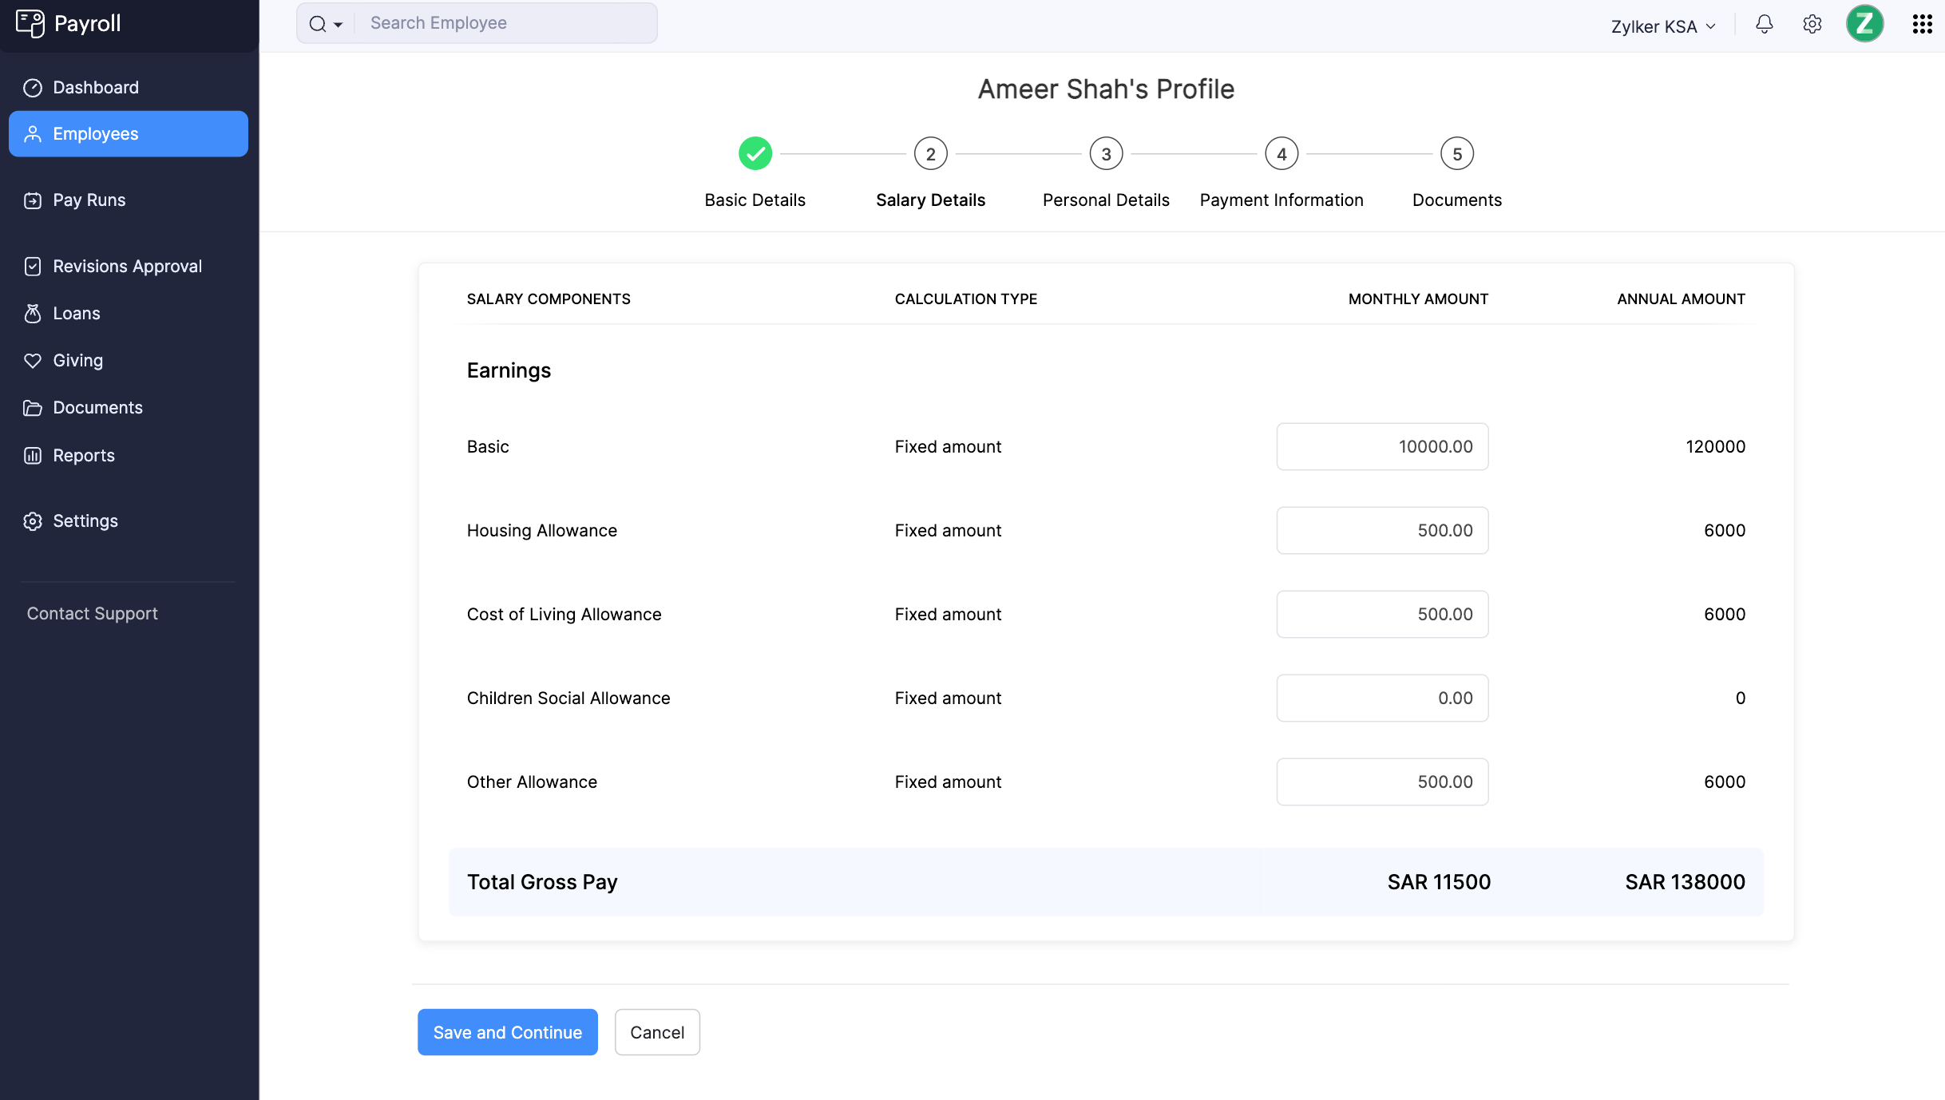Go to the Payment Information step
Viewport: 1945px width, 1100px height.
click(x=1281, y=153)
